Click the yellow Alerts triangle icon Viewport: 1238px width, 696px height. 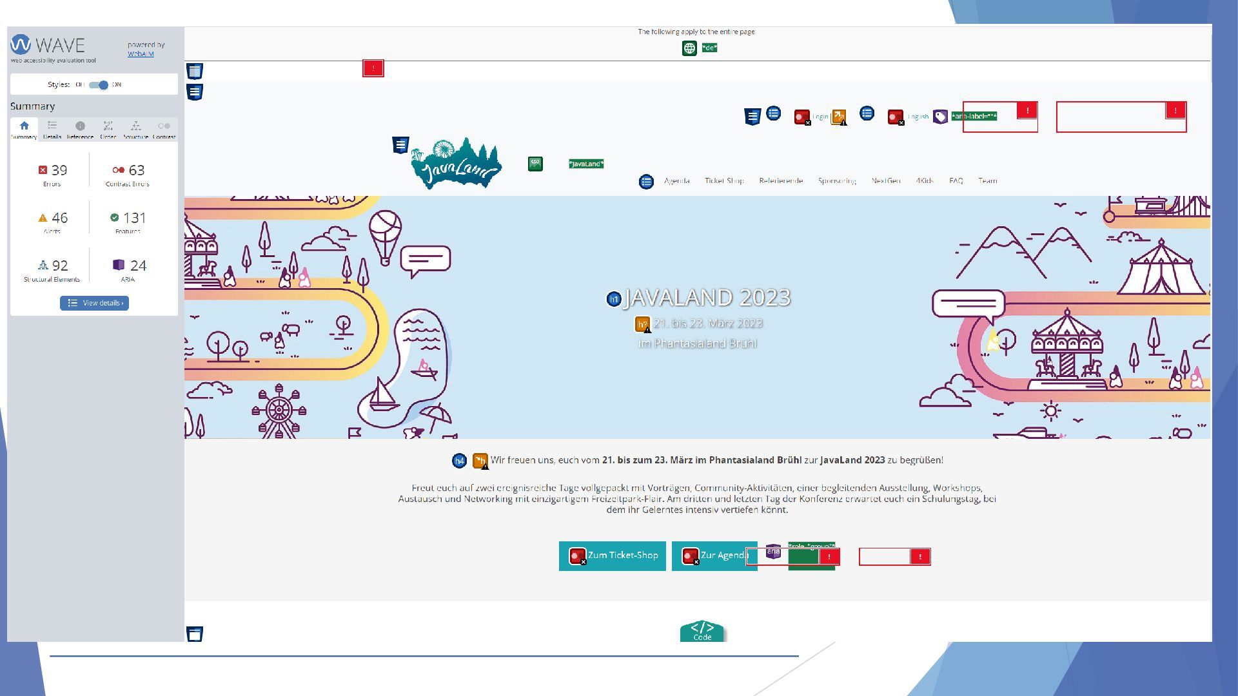[43, 218]
